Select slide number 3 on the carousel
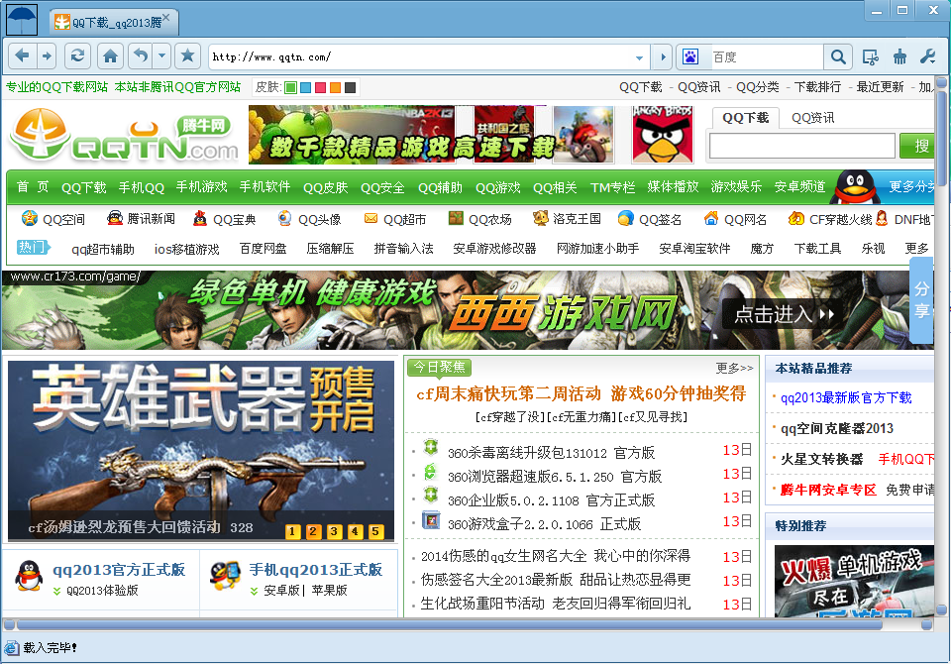The width and height of the screenshot is (951, 664). tap(334, 531)
